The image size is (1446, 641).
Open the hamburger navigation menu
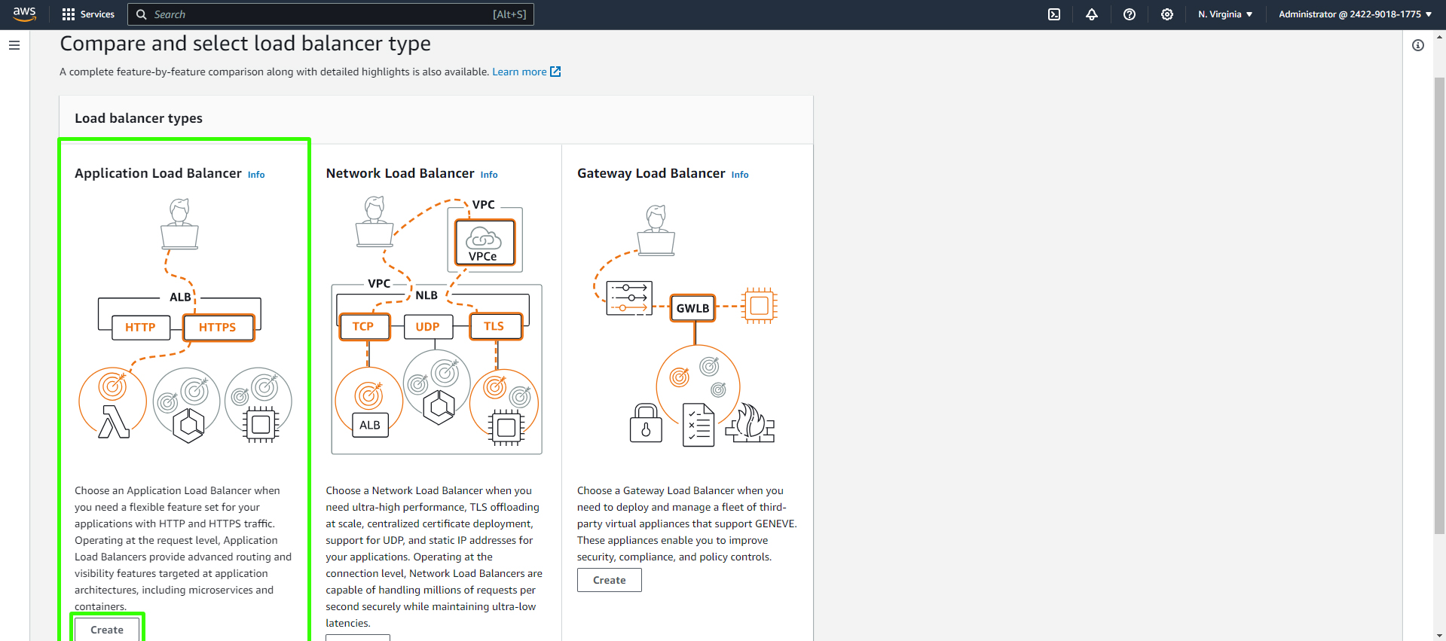(14, 45)
